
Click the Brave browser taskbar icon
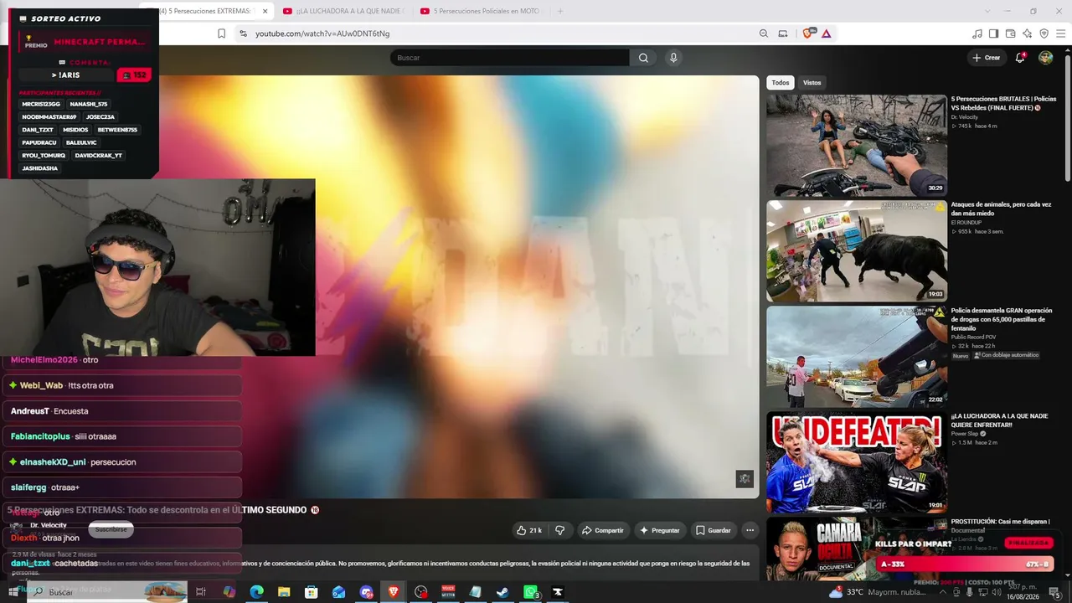pyautogui.click(x=394, y=592)
